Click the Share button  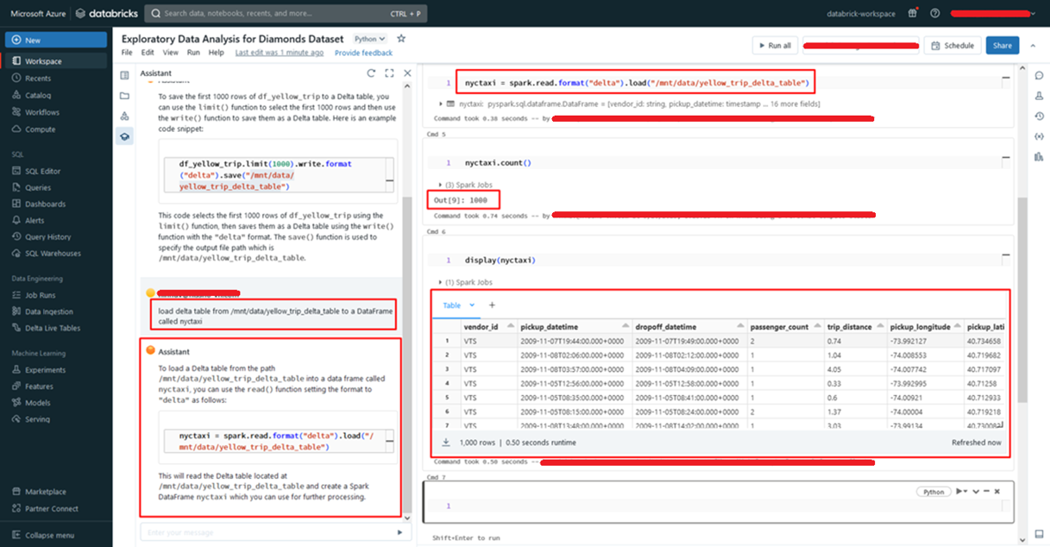tap(1002, 46)
